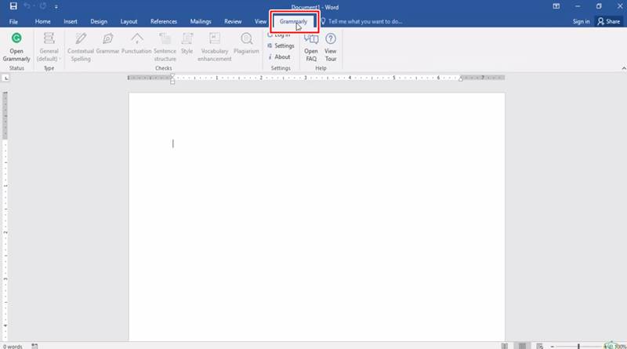Viewport: 627px width, 349px height.
Task: Switch to the View tab
Action: click(260, 22)
